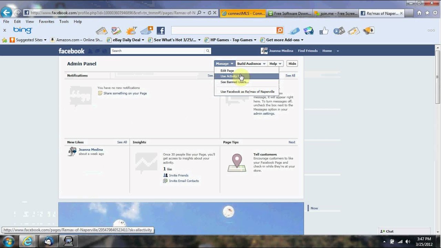
Task: Click Find Friends in Facebook header
Action: click(308, 51)
